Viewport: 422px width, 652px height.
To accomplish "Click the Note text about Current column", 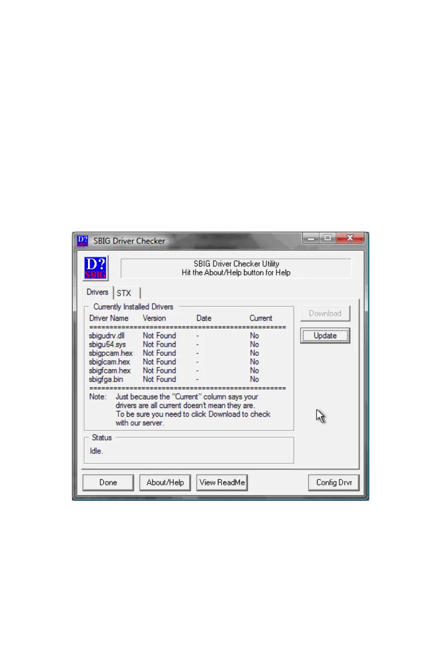I will [x=180, y=410].
